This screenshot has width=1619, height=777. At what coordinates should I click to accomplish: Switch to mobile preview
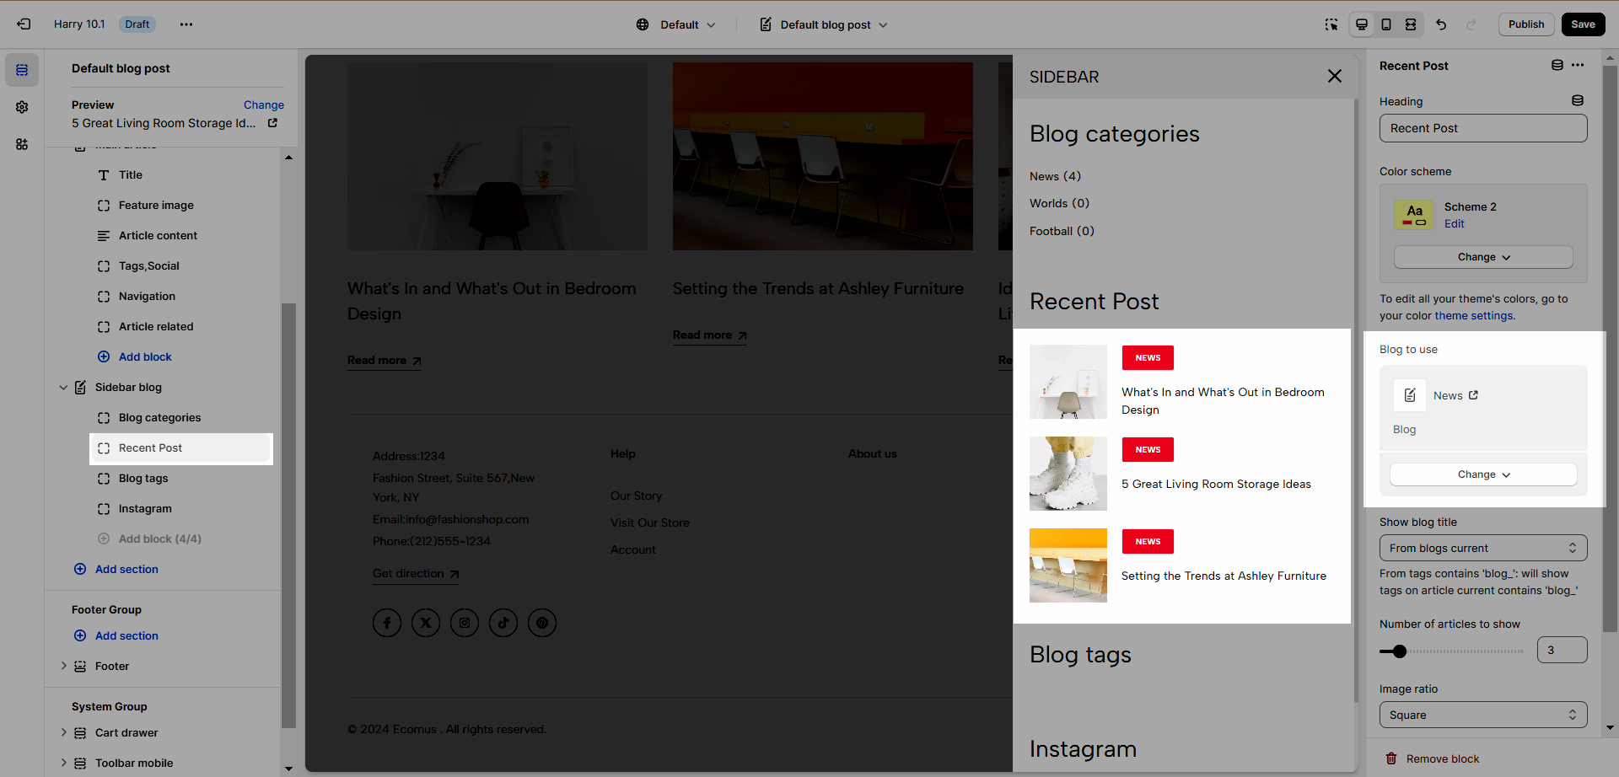click(1386, 24)
